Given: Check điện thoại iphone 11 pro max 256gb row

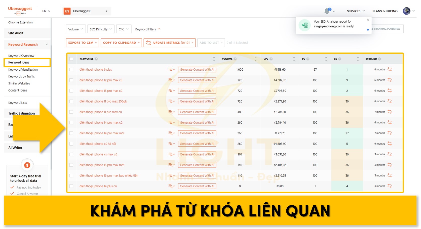Looking at the screenshot, I should 71,101.
